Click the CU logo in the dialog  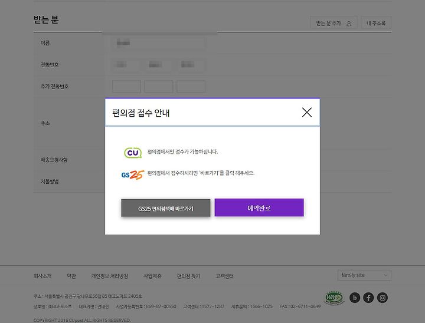click(133, 153)
